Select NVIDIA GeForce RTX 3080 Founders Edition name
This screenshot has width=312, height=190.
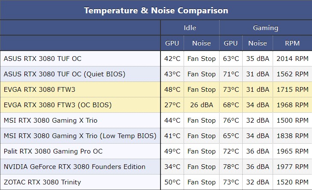tap(74, 167)
